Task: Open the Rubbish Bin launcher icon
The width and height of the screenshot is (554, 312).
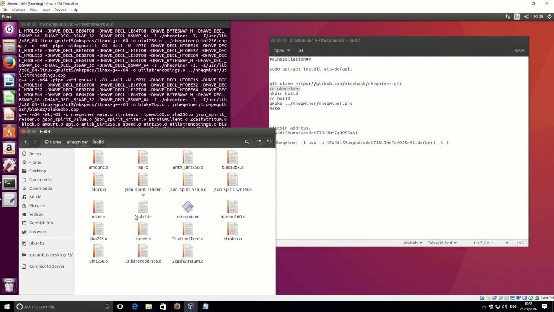Action: pos(9,285)
